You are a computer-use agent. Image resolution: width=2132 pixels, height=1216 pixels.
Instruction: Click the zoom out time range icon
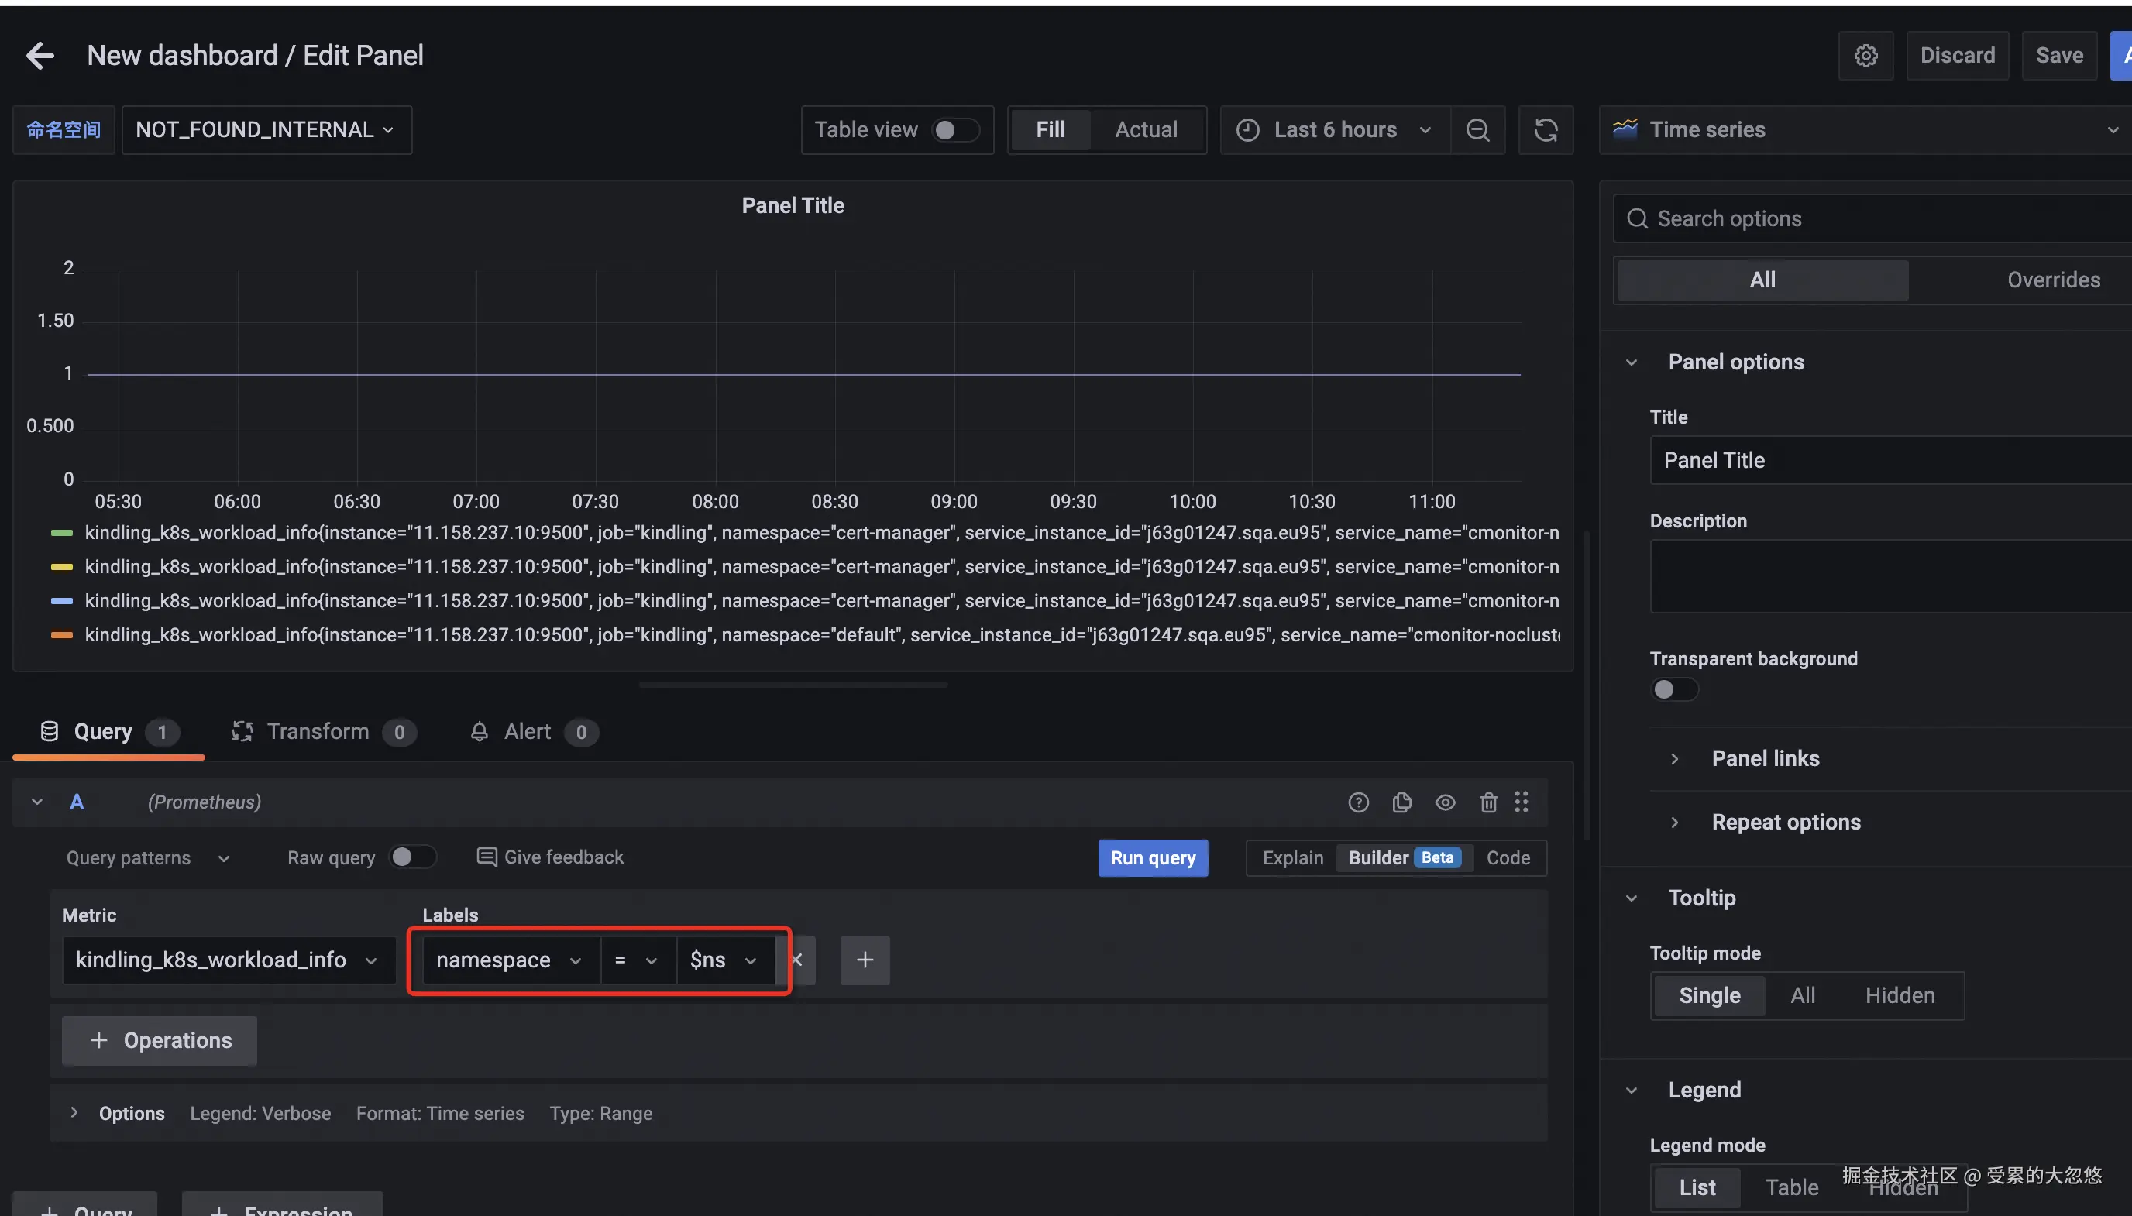1477,130
